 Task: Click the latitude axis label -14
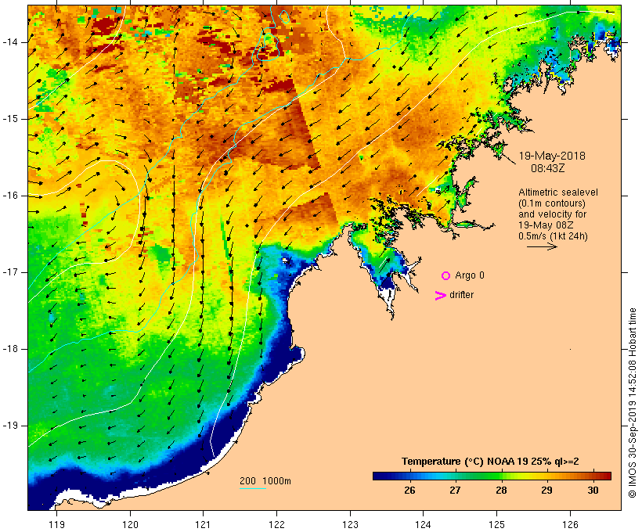10,42
